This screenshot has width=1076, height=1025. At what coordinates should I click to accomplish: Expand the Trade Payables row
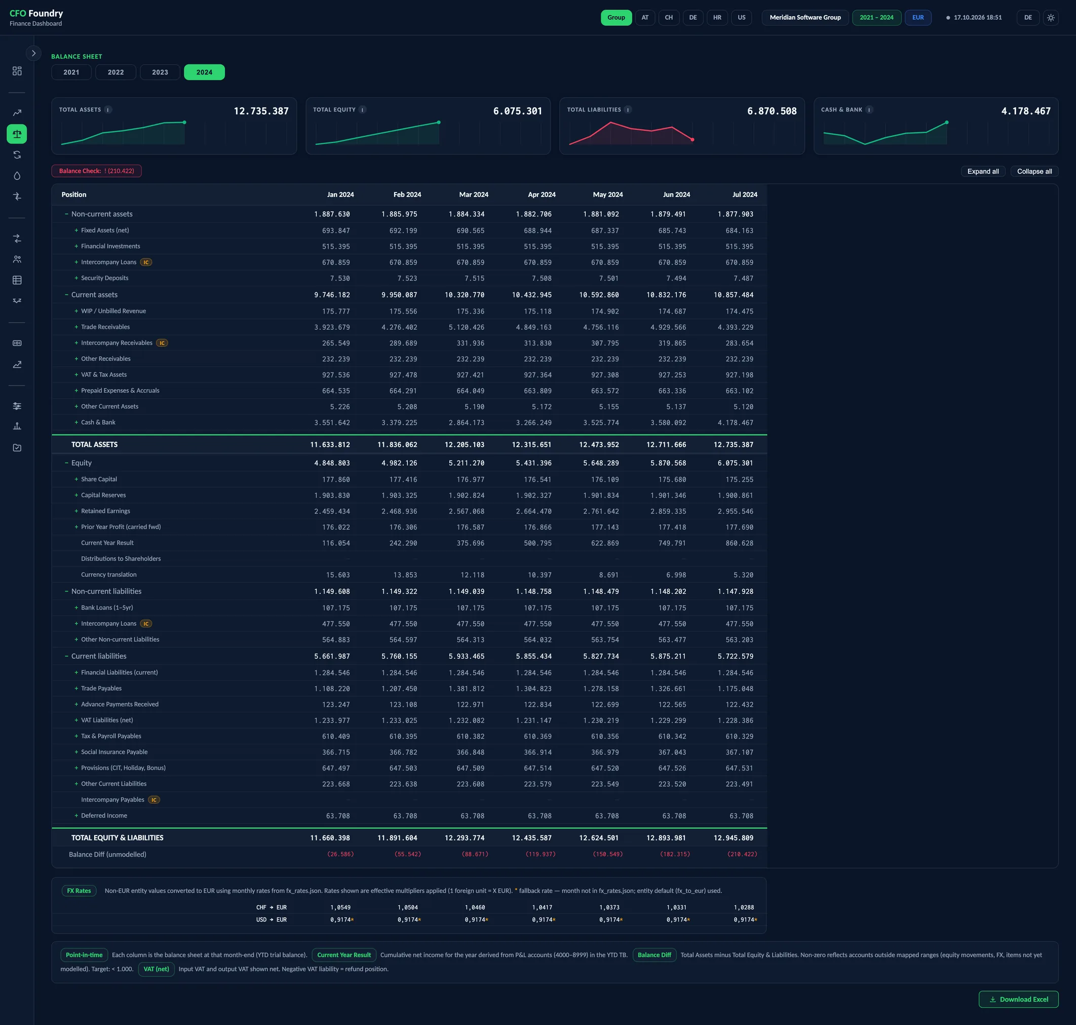(x=76, y=689)
